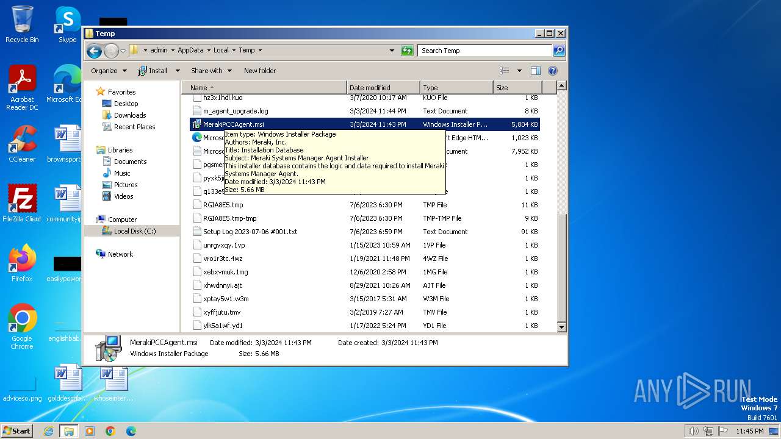
Task: Open Acrobat Reader DC shortcut
Action: pyautogui.click(x=22, y=88)
